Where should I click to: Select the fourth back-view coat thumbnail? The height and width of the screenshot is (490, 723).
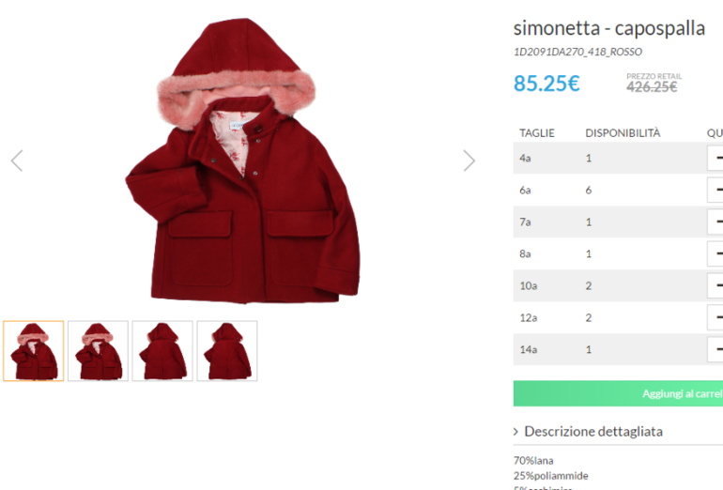coord(227,351)
